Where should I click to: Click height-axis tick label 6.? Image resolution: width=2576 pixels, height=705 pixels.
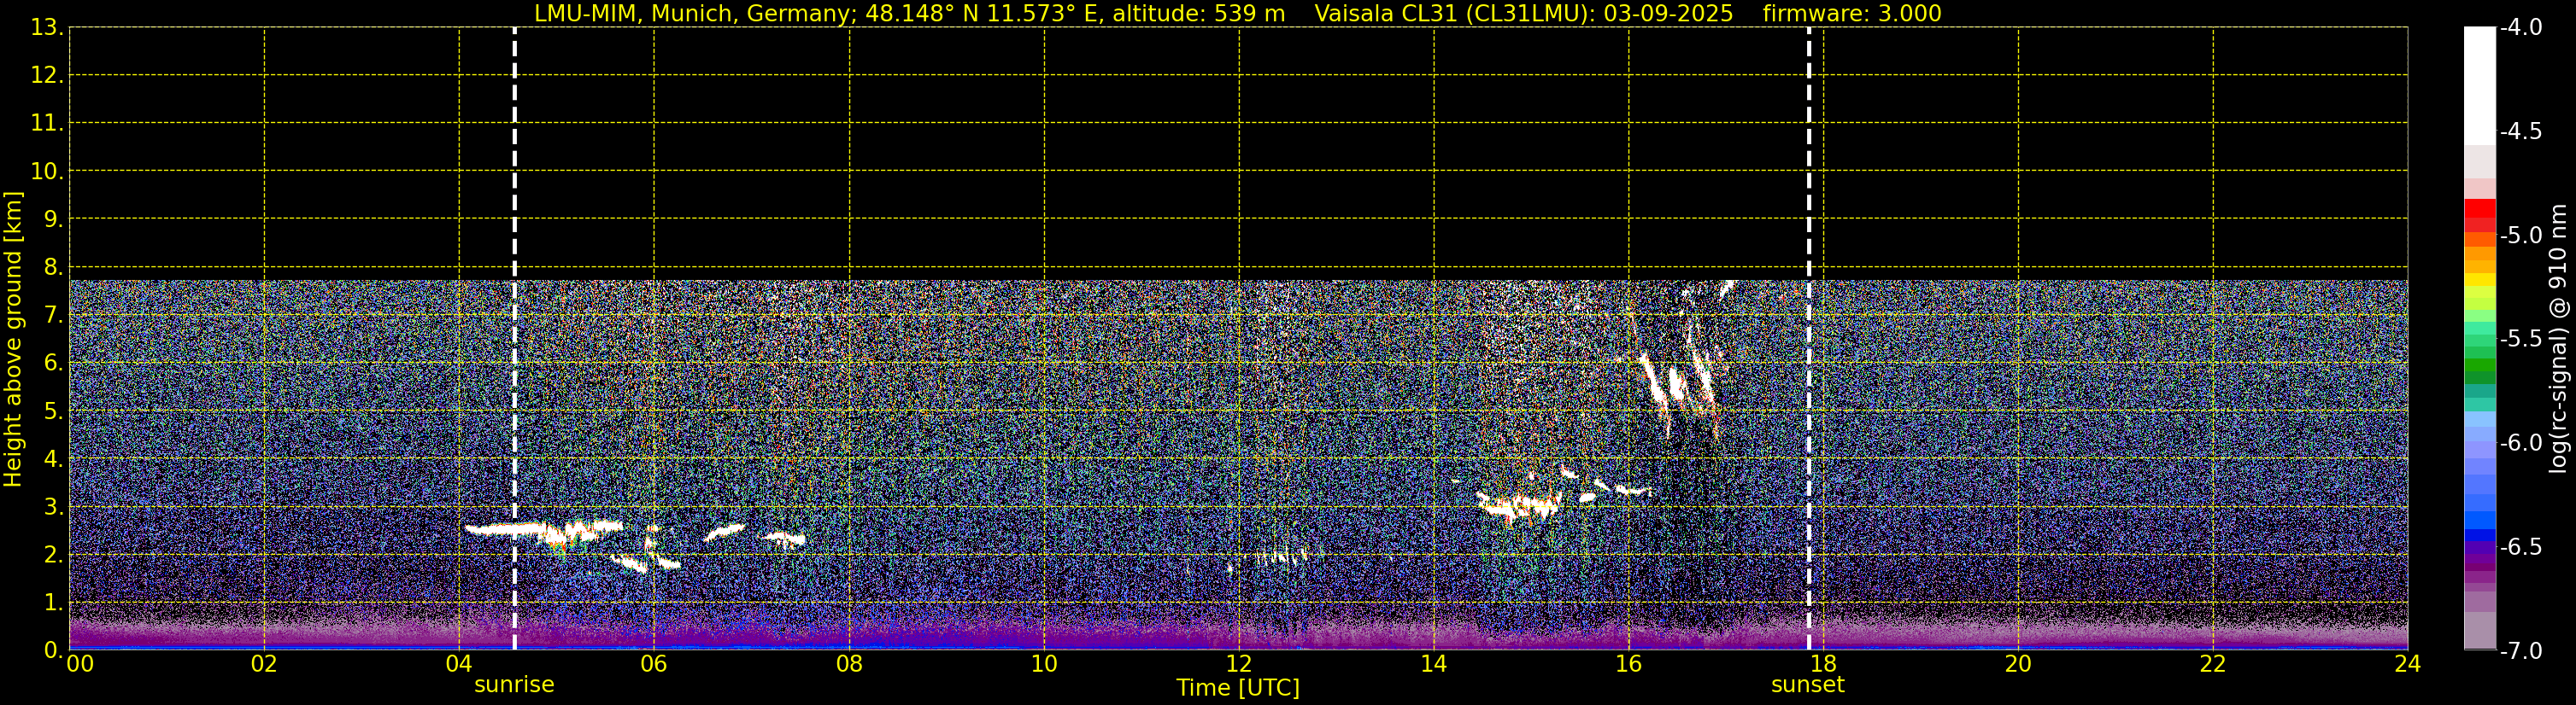pos(52,364)
